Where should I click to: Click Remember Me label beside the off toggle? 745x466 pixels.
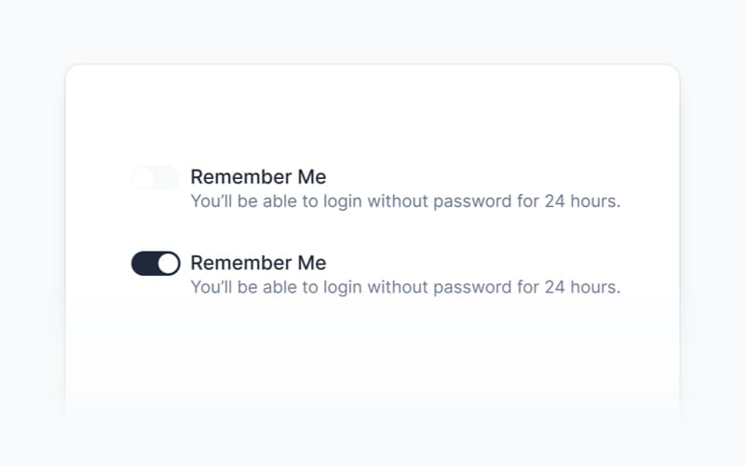coord(258,177)
